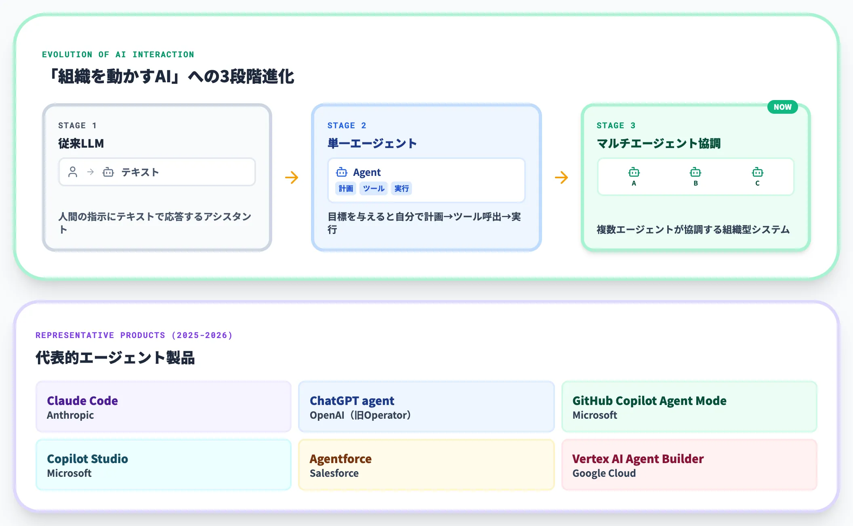Screen dimensions: 853x526
Task: Select the STAGE 1 label
Action: coord(78,125)
